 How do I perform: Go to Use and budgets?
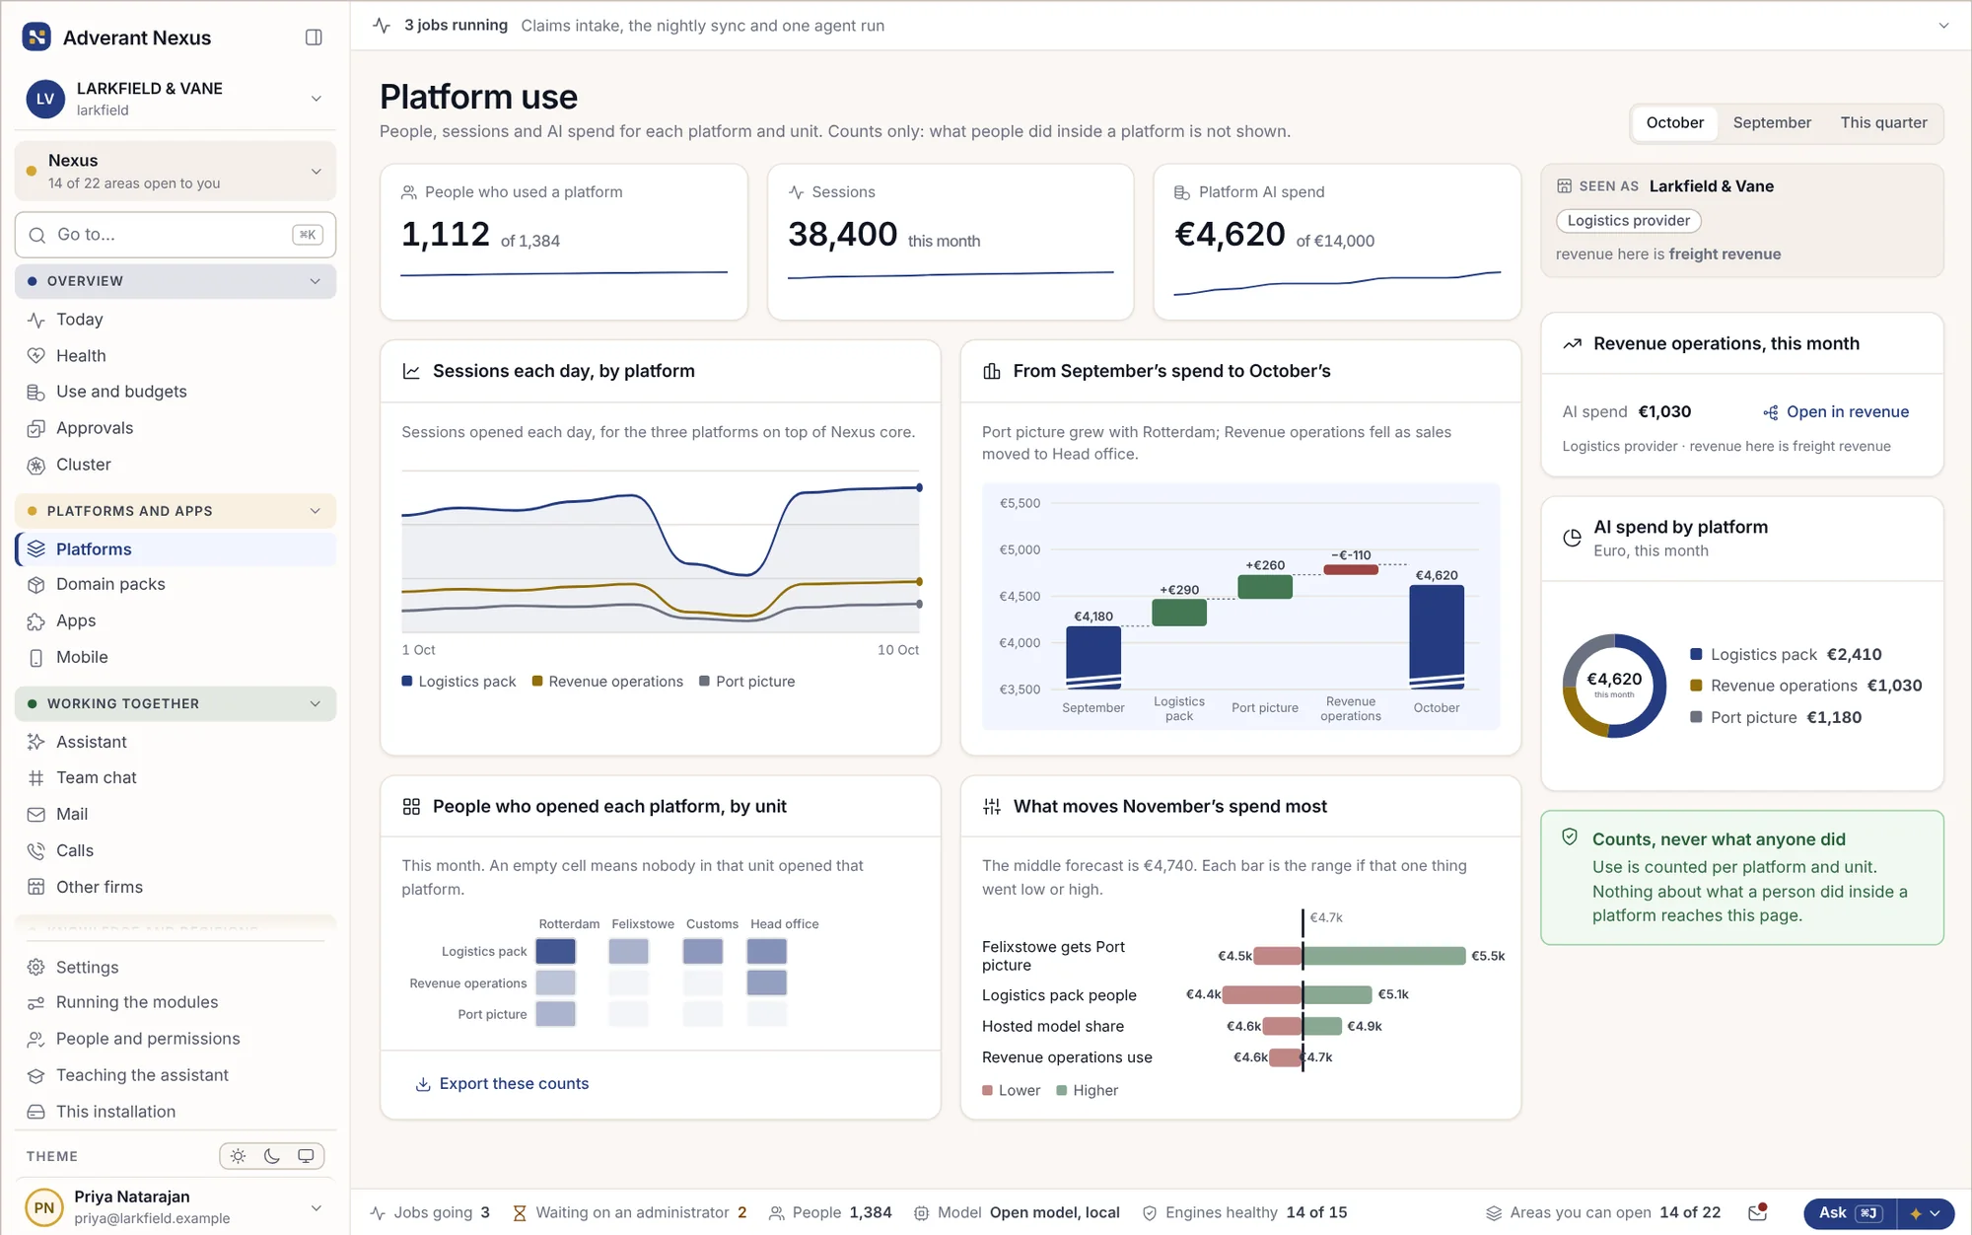(x=176, y=392)
